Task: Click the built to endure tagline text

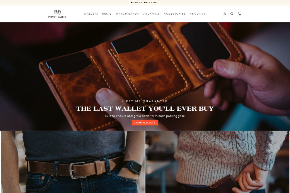Action: coord(145,116)
